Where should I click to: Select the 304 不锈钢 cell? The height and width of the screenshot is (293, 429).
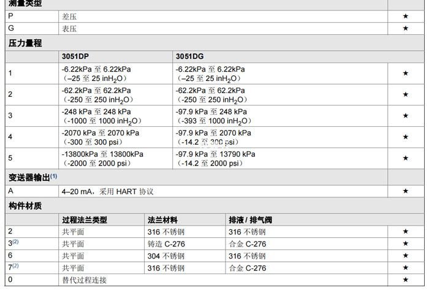click(x=184, y=256)
